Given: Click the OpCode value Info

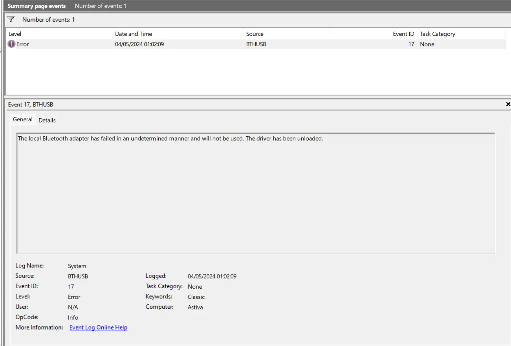Looking at the screenshot, I should tap(73, 317).
